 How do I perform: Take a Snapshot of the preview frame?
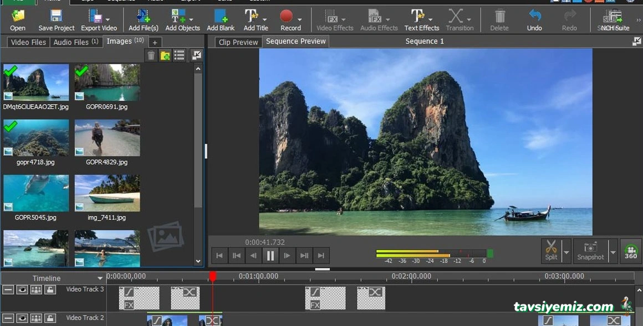(x=590, y=250)
